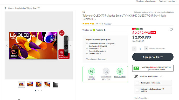Check the Reciclaje de TV $24.990 option

(x=137, y=83)
